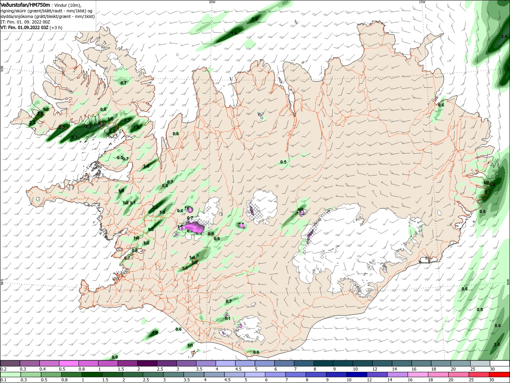
Task: Click the '(+3 h)' forecast offset
Action: click(55, 28)
